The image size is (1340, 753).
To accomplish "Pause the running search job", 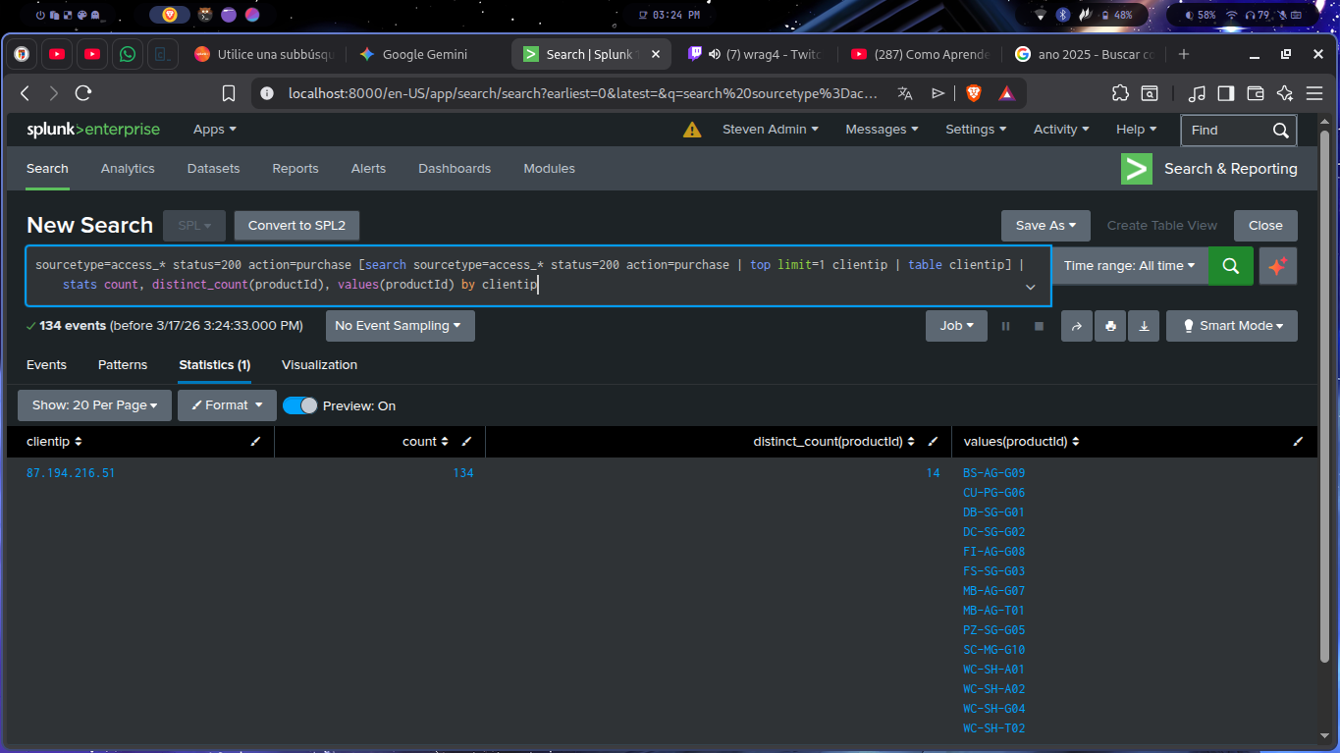I will click(1005, 325).
